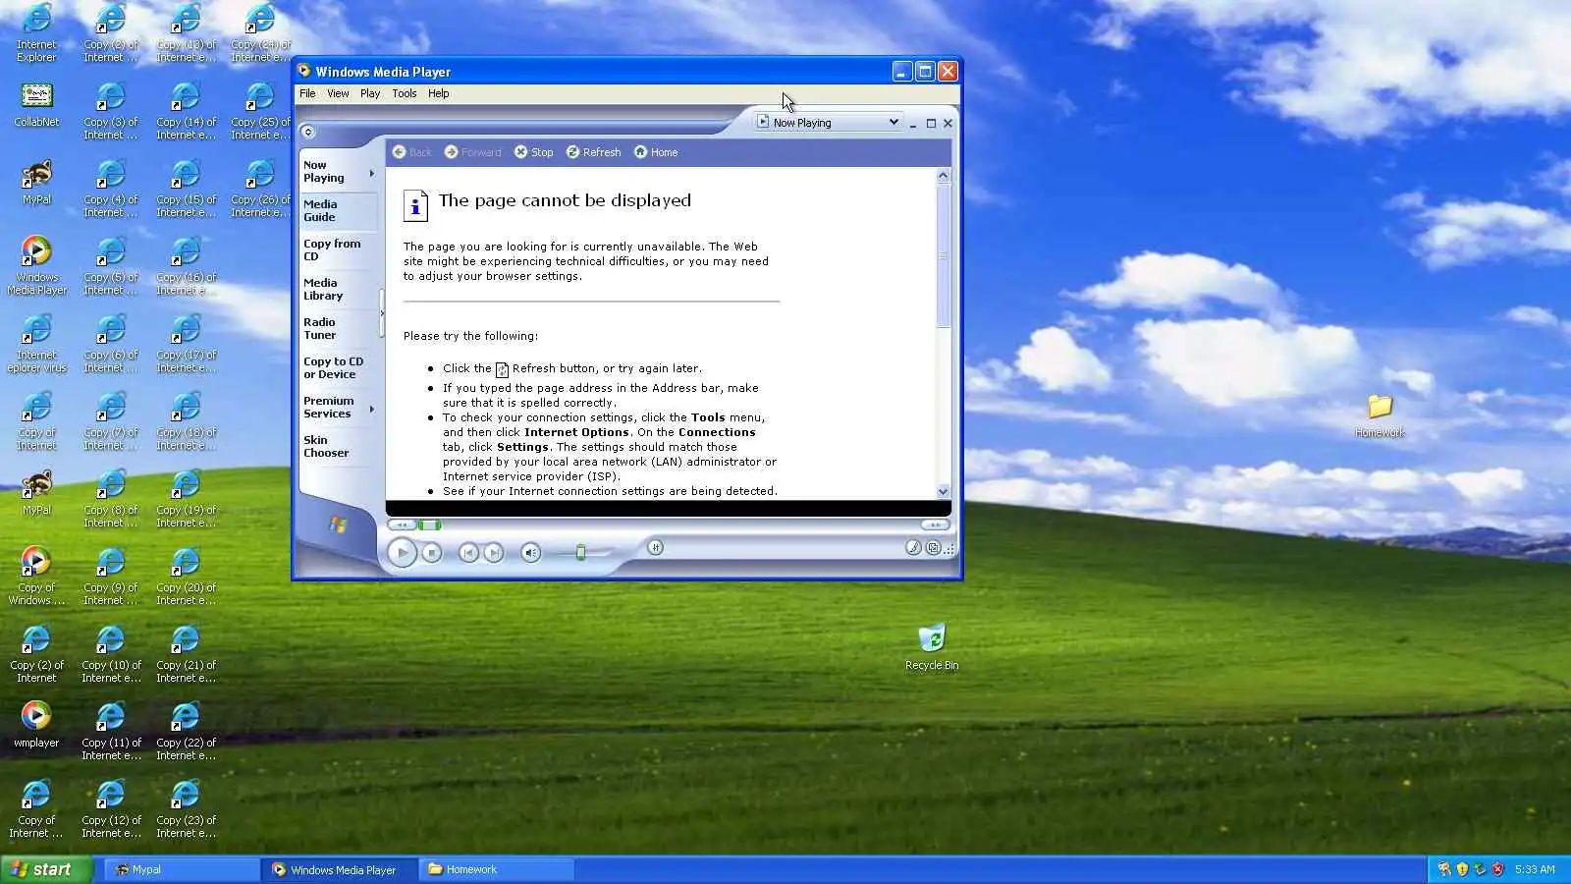Switch to Homework folder in taskbar
Viewport: 1571px width, 884px height.
[496, 869]
